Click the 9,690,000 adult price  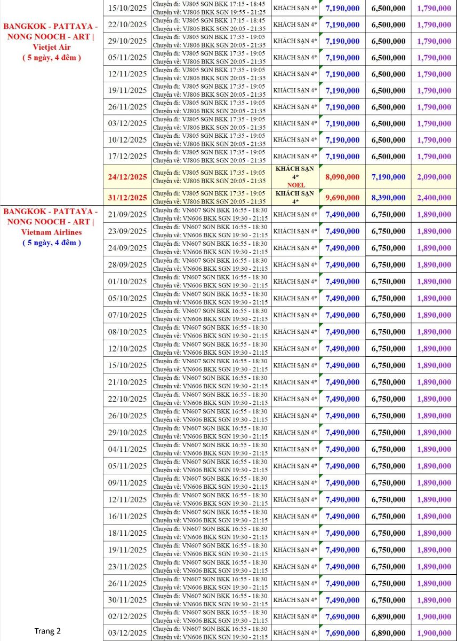click(x=342, y=198)
